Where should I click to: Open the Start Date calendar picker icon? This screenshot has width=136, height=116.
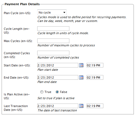(x=81, y=65)
